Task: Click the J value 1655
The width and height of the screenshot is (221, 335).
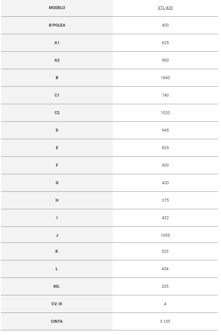Action: coord(165,235)
